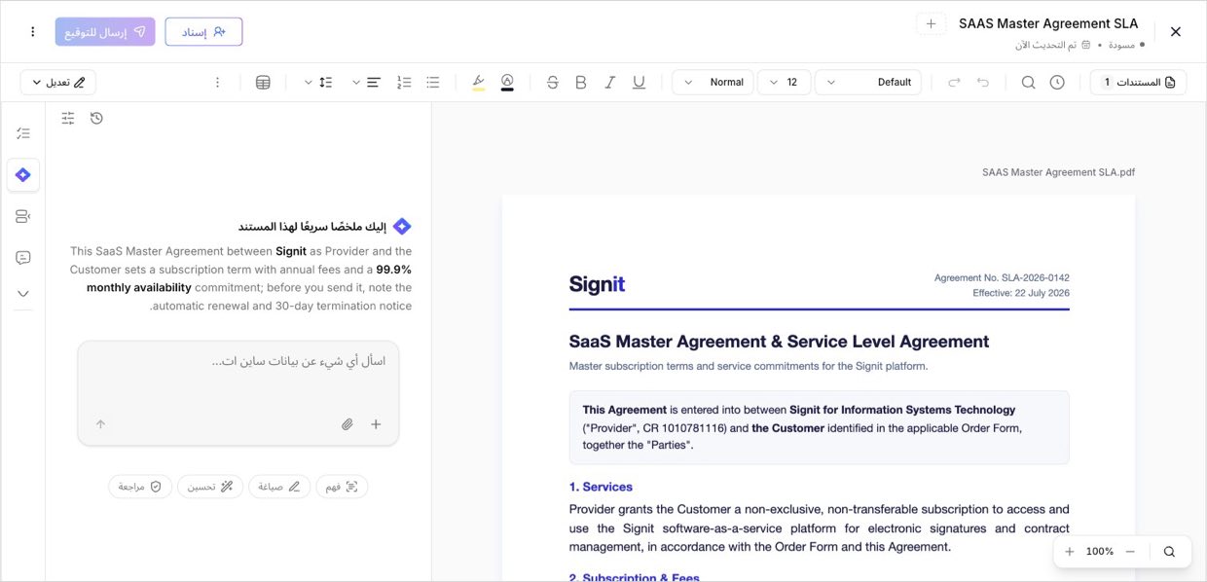1207x582 pixels.
Task: Apply a bulleted list
Action: (x=433, y=83)
